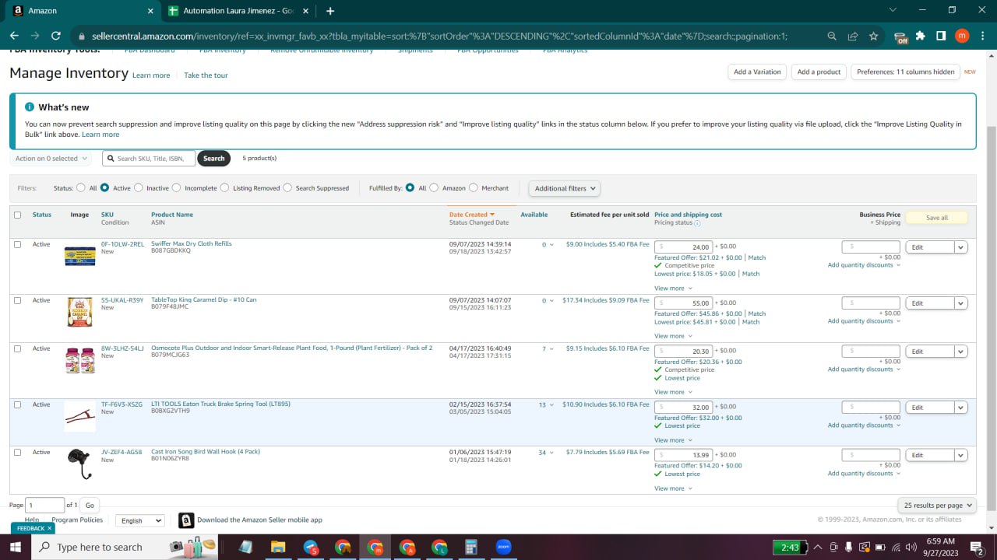Click the What's new info icon
The image size is (997, 560).
(x=30, y=107)
